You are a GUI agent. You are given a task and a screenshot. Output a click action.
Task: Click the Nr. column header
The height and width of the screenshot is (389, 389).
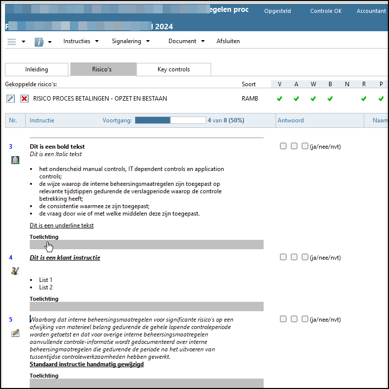13,120
